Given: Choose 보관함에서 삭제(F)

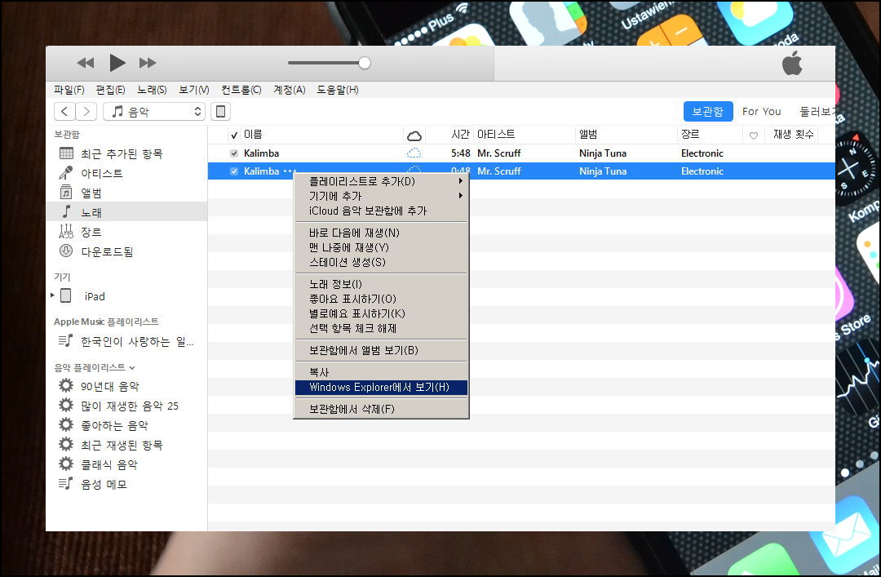Looking at the screenshot, I should [x=382, y=409].
